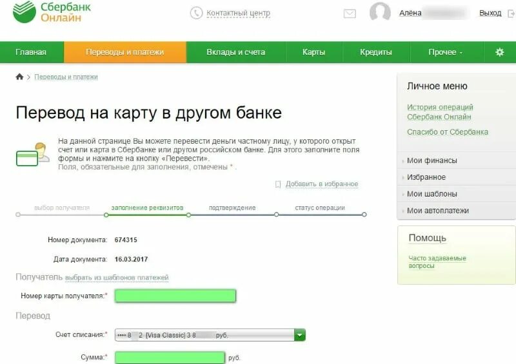This screenshot has height=364, width=516.
Task: Open the messages envelope icon
Action: (x=350, y=14)
